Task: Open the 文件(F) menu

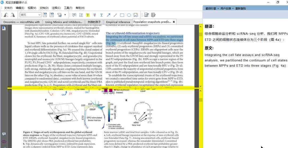Action: coord(8,8)
